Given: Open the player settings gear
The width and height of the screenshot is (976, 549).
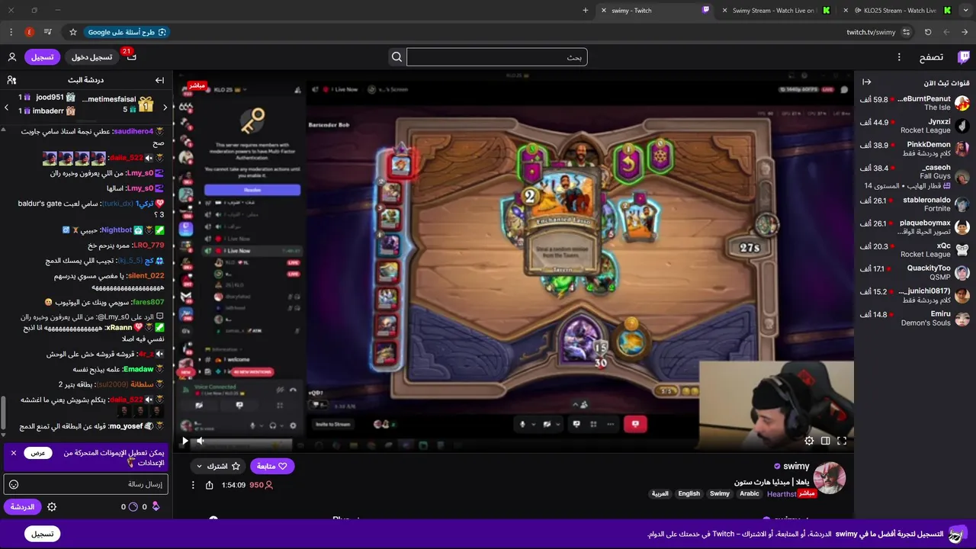Looking at the screenshot, I should (x=809, y=441).
